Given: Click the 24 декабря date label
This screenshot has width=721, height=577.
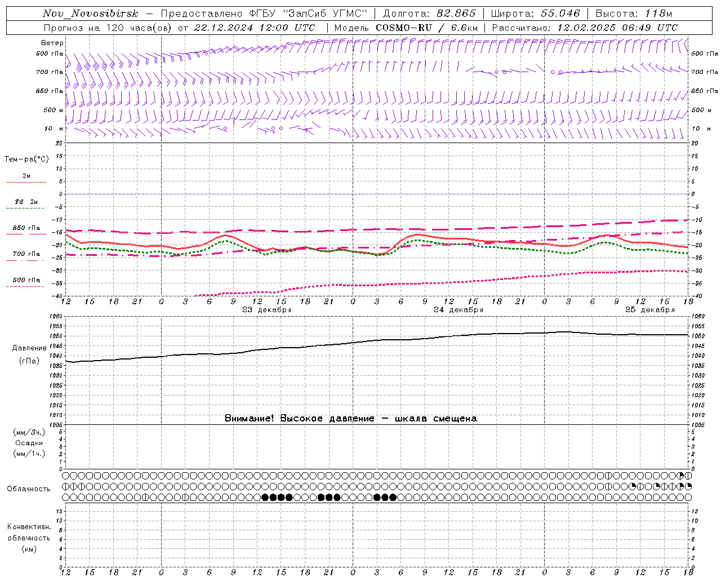Looking at the screenshot, I should [458, 310].
